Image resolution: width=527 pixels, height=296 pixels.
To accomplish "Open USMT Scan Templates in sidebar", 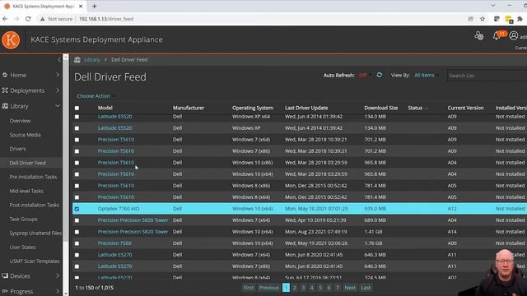I will click(35, 261).
